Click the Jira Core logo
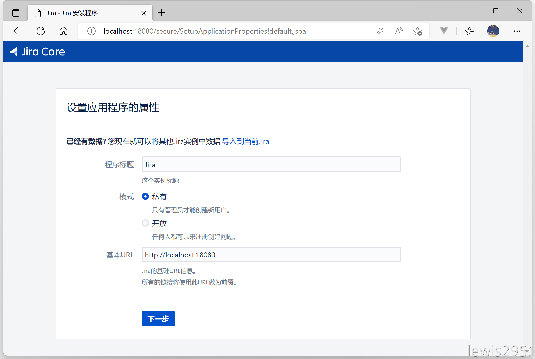Viewport: 535px width, 359px height. click(x=37, y=52)
